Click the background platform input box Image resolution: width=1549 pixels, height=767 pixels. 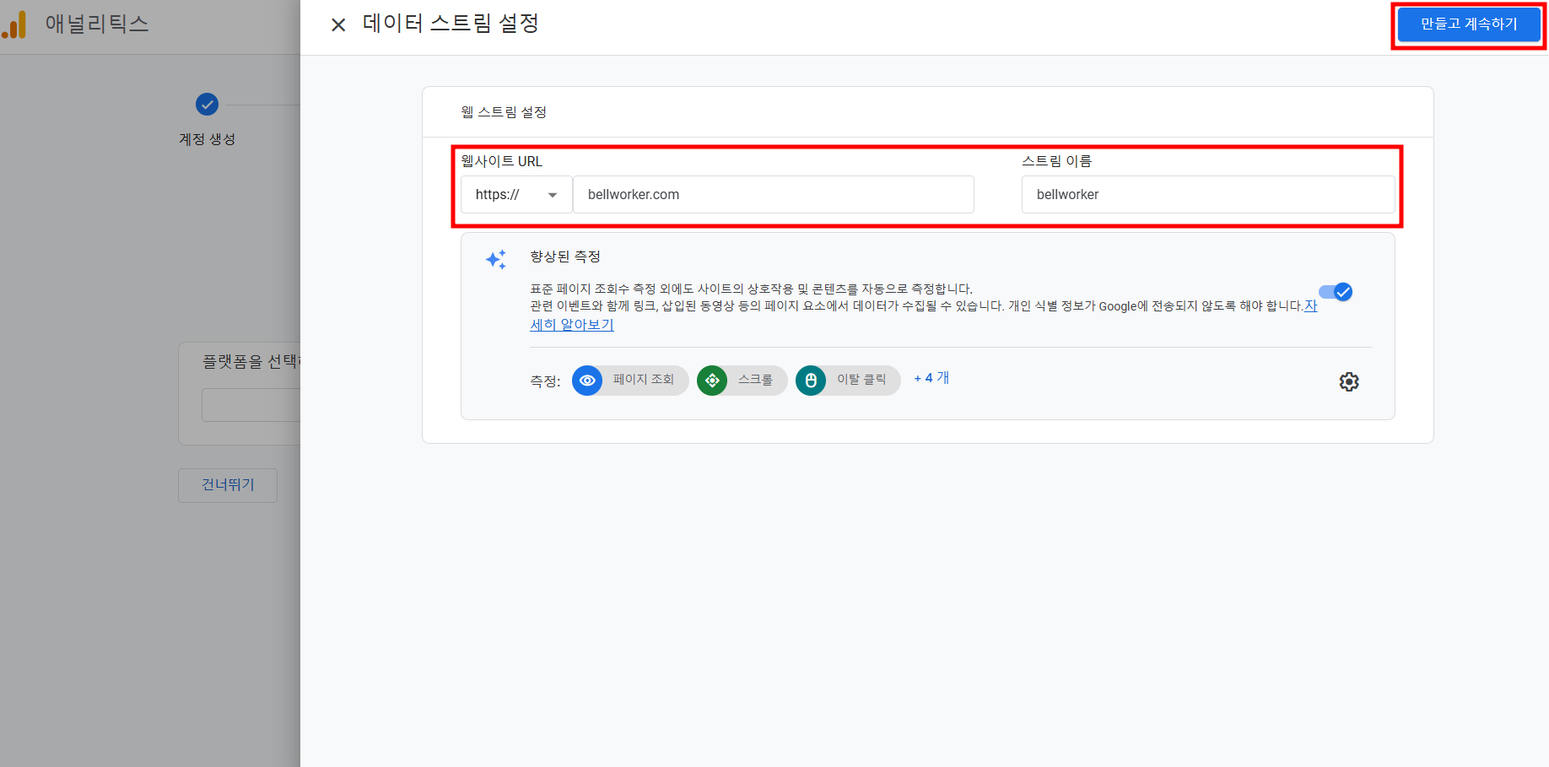[x=251, y=405]
